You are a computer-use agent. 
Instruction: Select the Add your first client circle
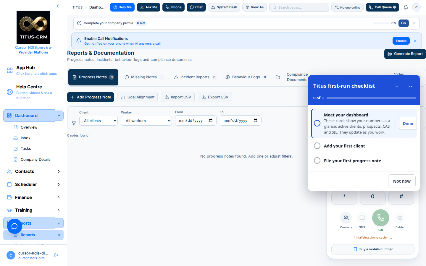[317, 146]
